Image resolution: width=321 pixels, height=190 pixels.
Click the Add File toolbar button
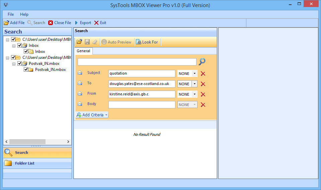pyautogui.click(x=14, y=23)
